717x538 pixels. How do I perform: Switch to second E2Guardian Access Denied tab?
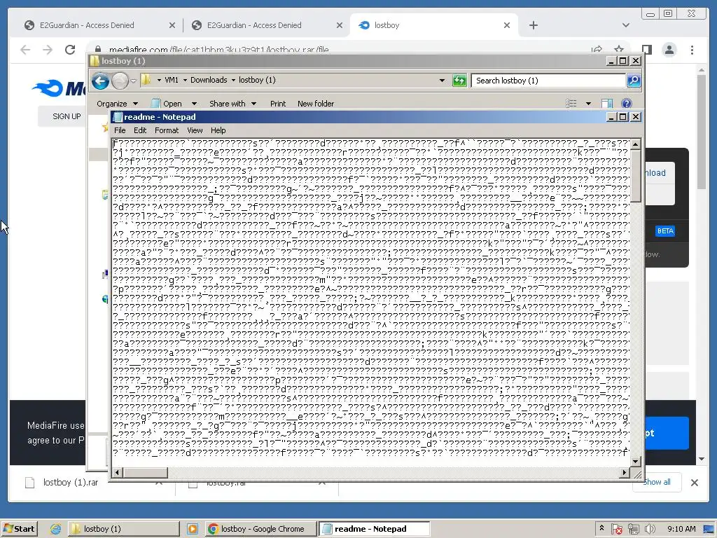(x=254, y=25)
